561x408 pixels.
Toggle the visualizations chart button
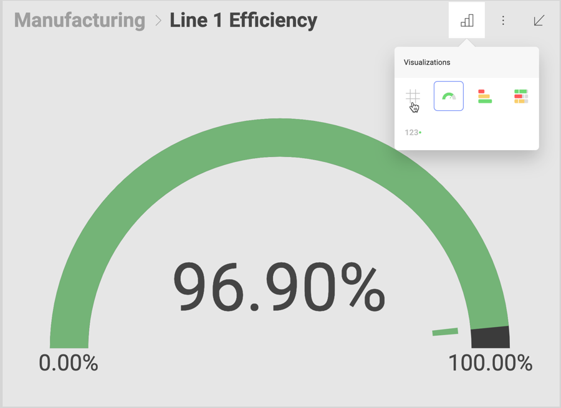pyautogui.click(x=467, y=21)
